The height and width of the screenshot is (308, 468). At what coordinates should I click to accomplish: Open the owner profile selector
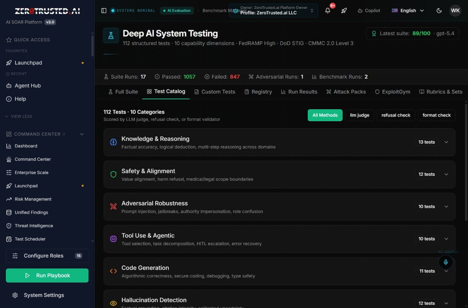click(273, 10)
